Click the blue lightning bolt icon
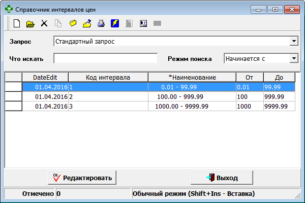This screenshot has width=305, height=203. coord(114,23)
